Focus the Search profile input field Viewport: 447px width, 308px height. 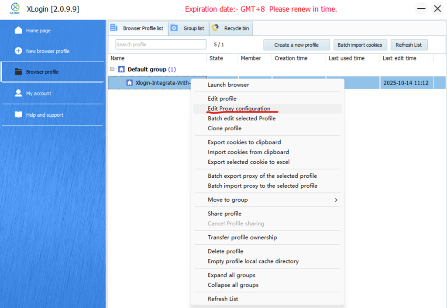(161, 44)
